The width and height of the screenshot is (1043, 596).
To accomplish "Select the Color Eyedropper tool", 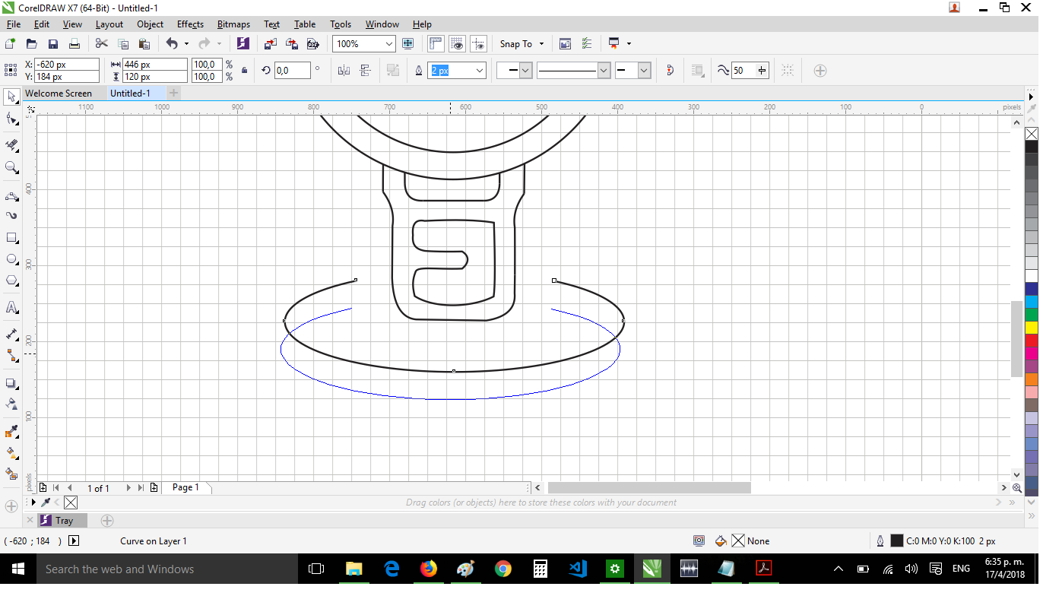I will (11, 432).
